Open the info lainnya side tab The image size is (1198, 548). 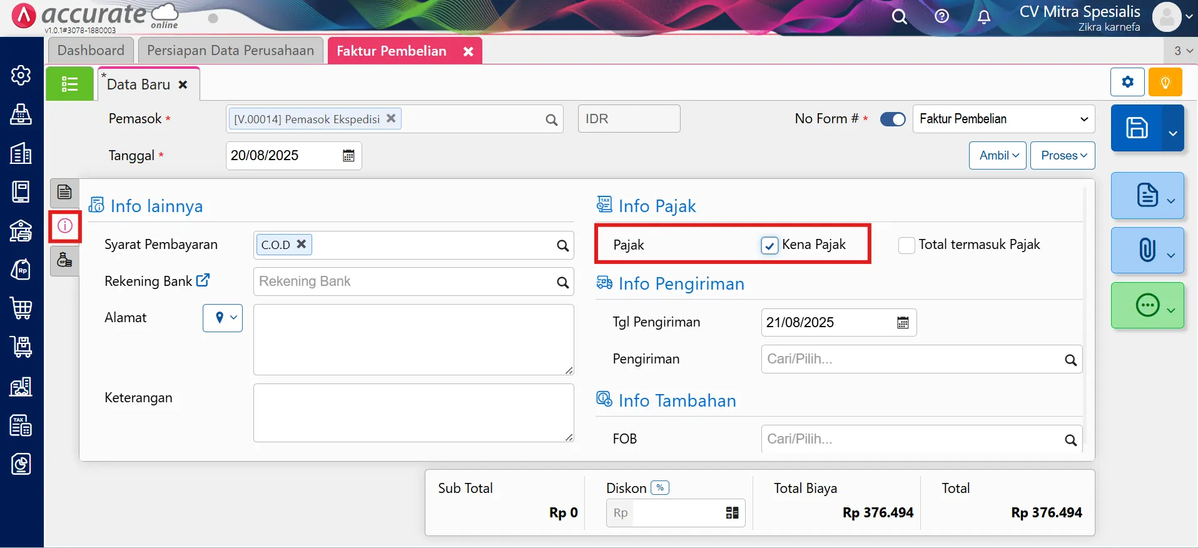pyautogui.click(x=65, y=226)
